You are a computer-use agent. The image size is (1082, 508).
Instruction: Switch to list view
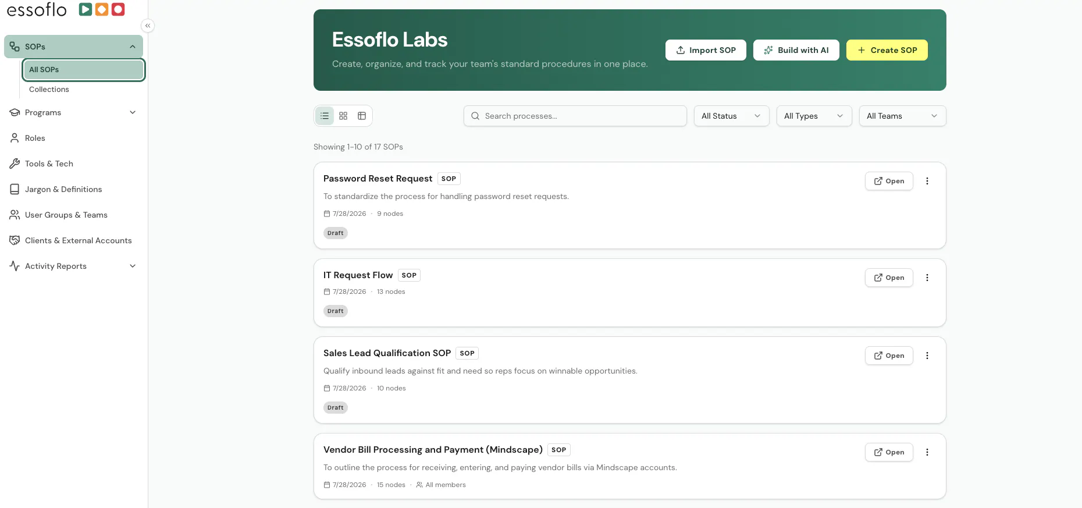pos(325,116)
